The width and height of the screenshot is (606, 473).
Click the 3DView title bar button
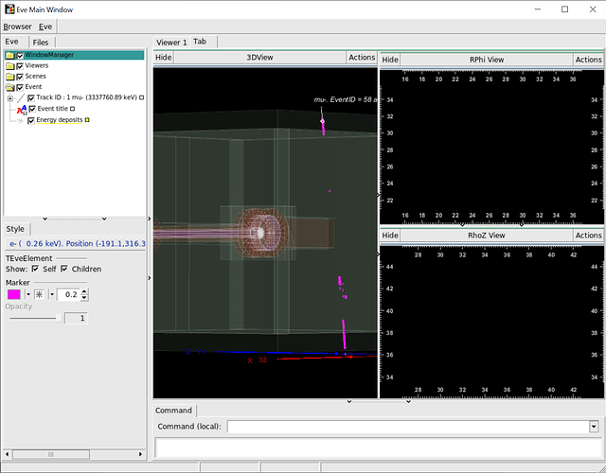click(x=260, y=57)
